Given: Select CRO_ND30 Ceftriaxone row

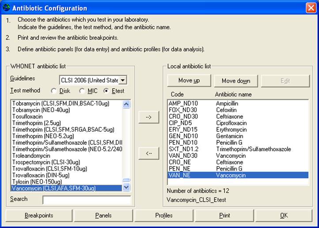Looking at the screenshot, I should pos(238,116).
